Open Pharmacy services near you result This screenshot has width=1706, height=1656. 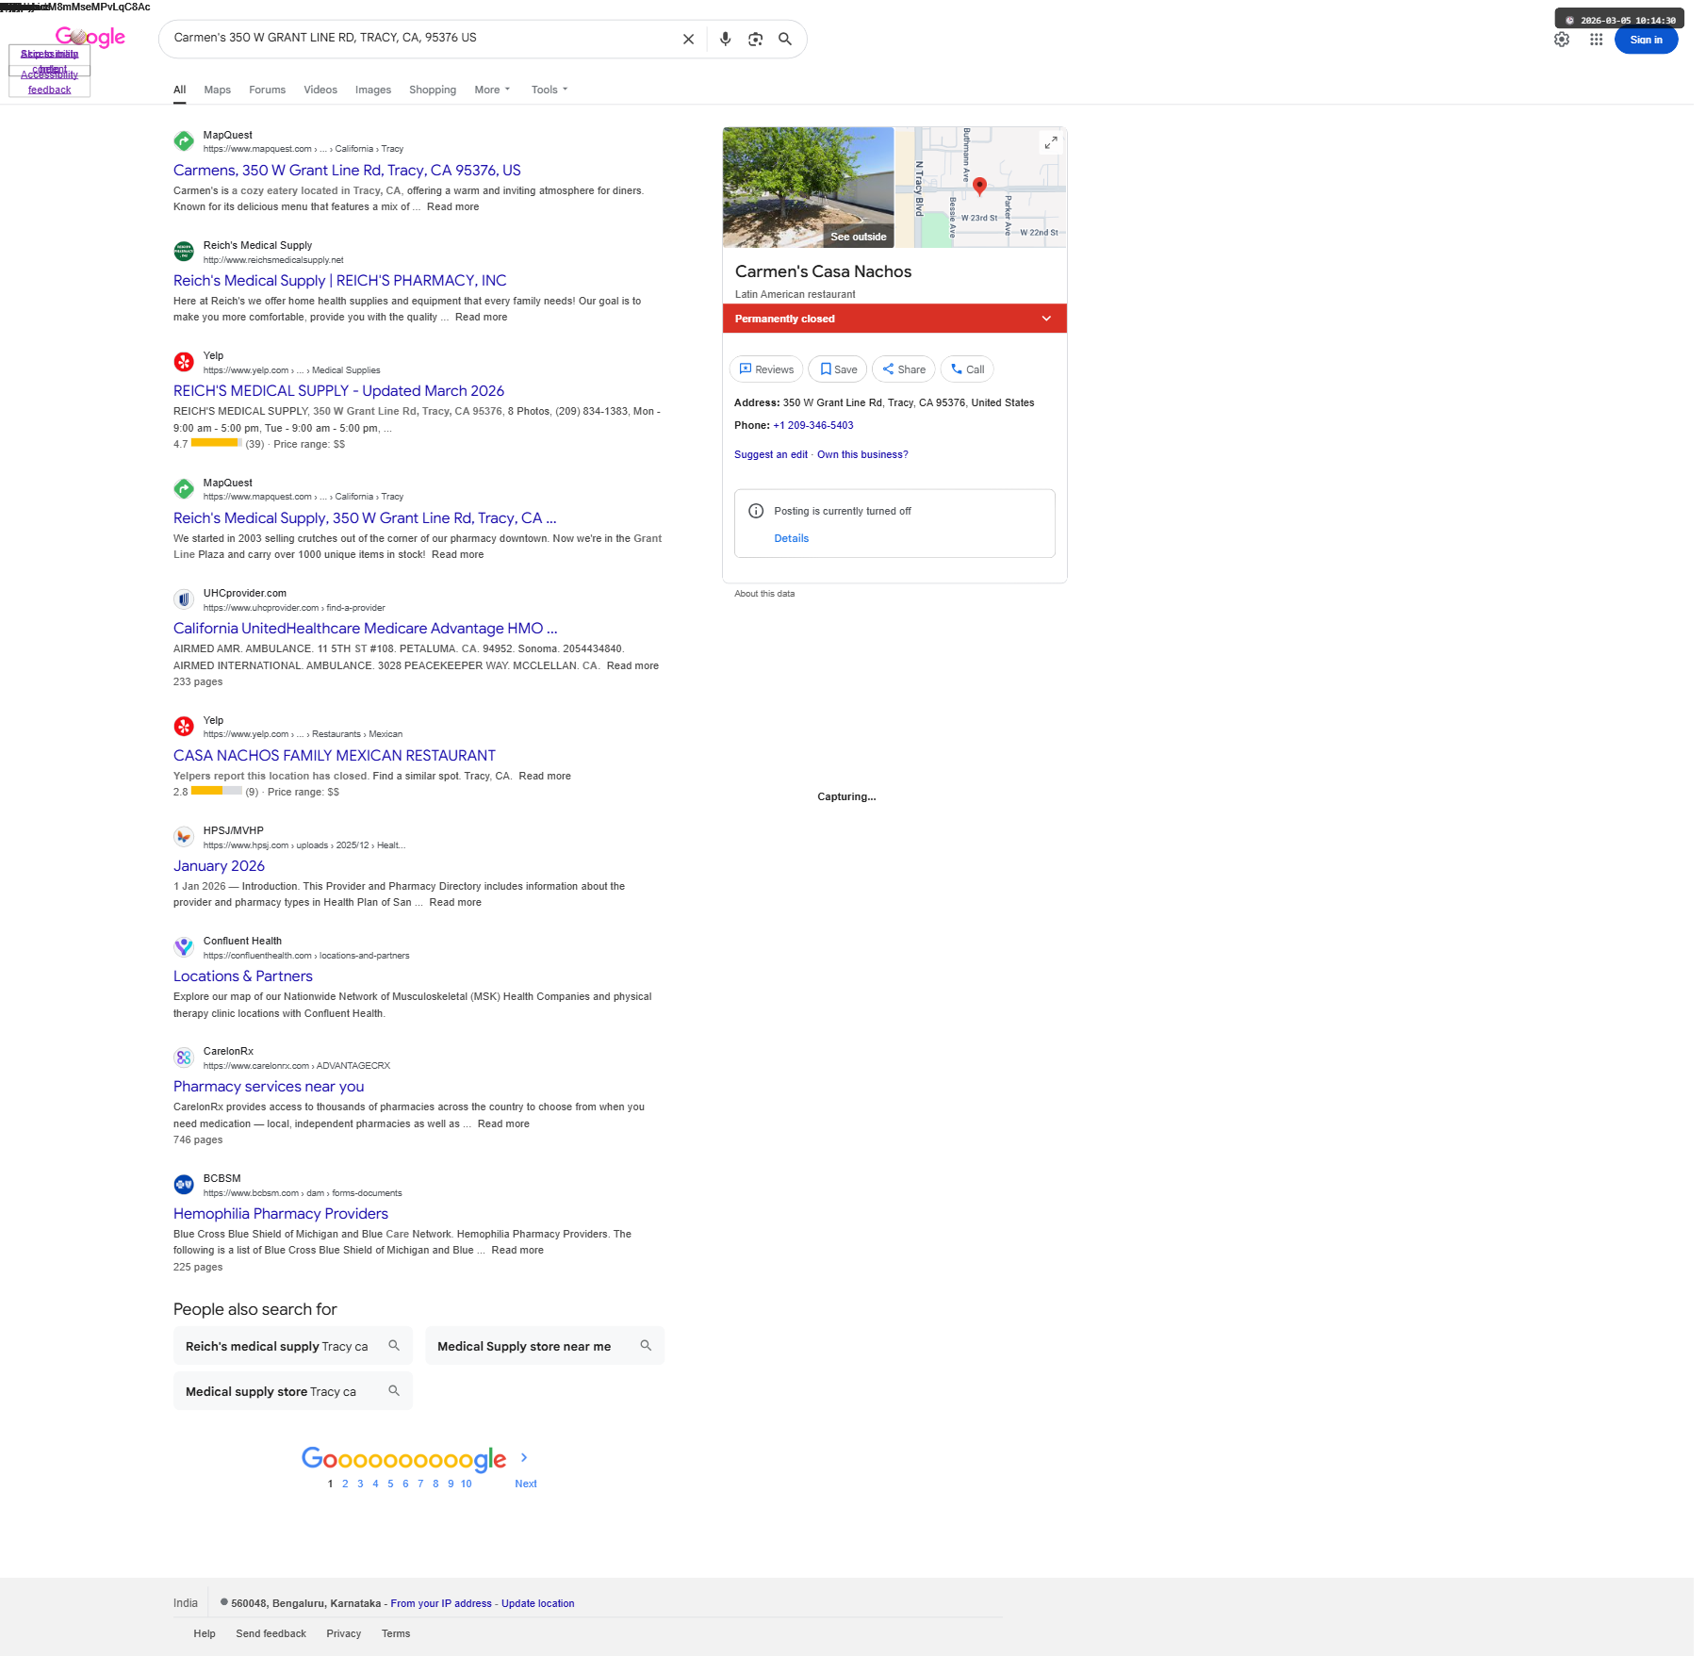coord(269,1087)
